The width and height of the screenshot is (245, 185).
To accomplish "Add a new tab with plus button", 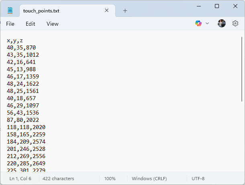I will (125, 11).
